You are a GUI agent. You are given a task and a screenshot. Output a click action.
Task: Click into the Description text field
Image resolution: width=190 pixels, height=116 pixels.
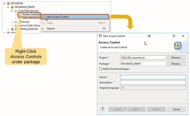pos(153,82)
